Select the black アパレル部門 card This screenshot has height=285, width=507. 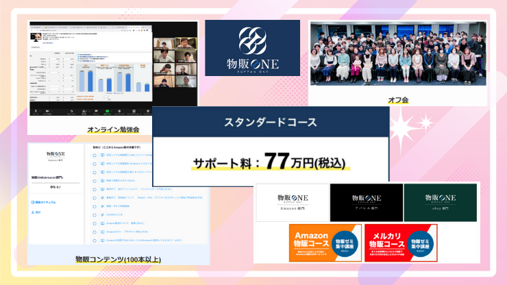[x=367, y=203]
